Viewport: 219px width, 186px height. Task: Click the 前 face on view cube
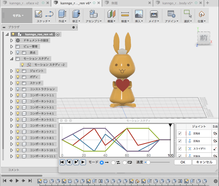coord(203,38)
